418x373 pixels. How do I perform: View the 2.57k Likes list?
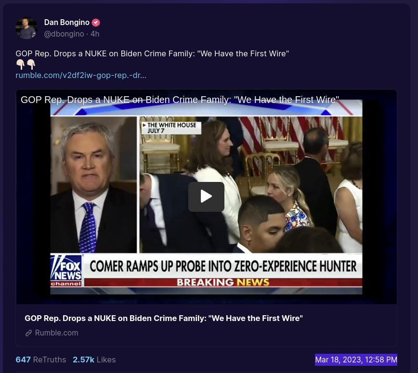point(94,360)
